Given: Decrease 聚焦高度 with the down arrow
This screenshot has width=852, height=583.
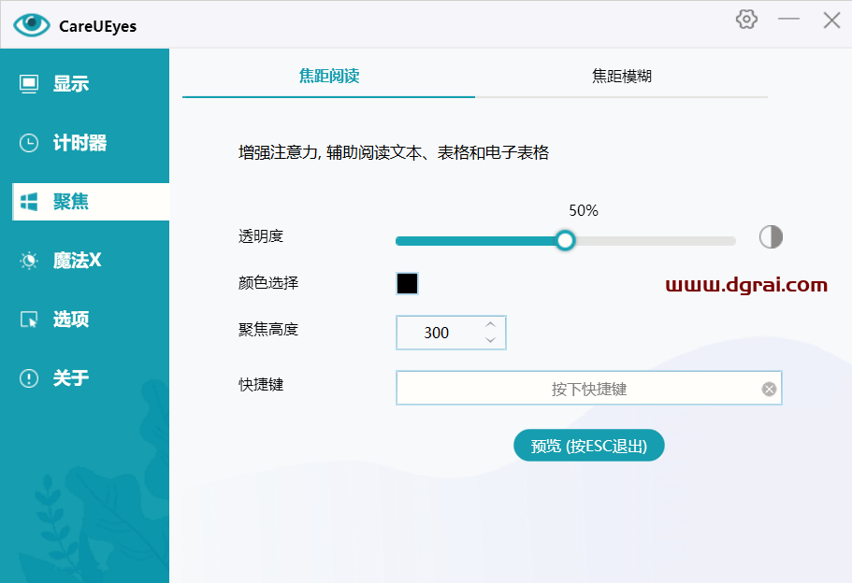Looking at the screenshot, I should coord(490,340).
